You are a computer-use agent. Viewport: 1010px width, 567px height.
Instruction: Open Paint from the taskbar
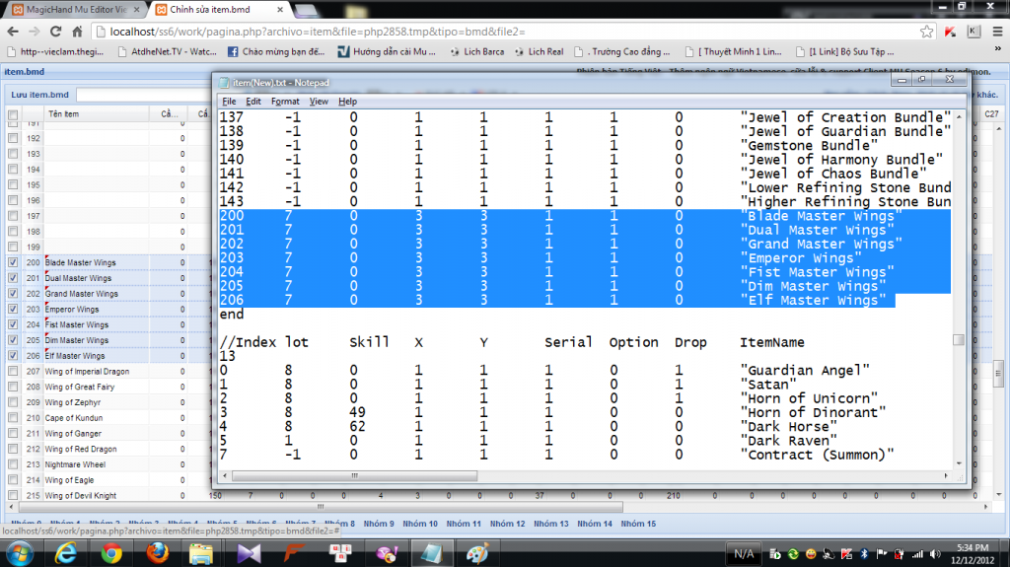(475, 553)
